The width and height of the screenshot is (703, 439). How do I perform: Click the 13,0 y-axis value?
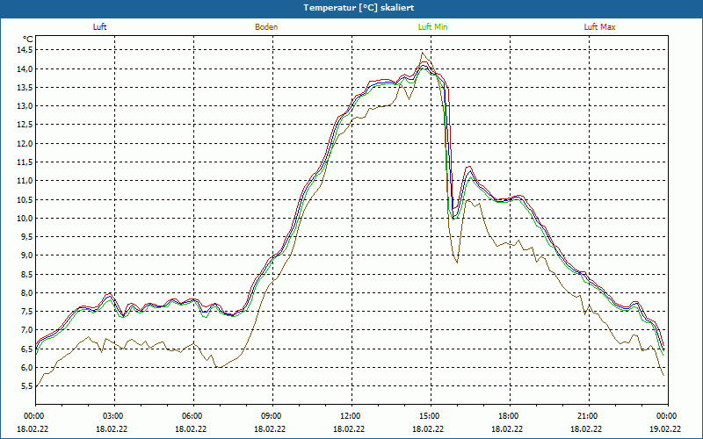coord(25,106)
